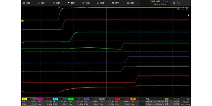Open the 测量 (Measure) menu
Viewport: 212px width, 106px height.
click(x=101, y=3)
